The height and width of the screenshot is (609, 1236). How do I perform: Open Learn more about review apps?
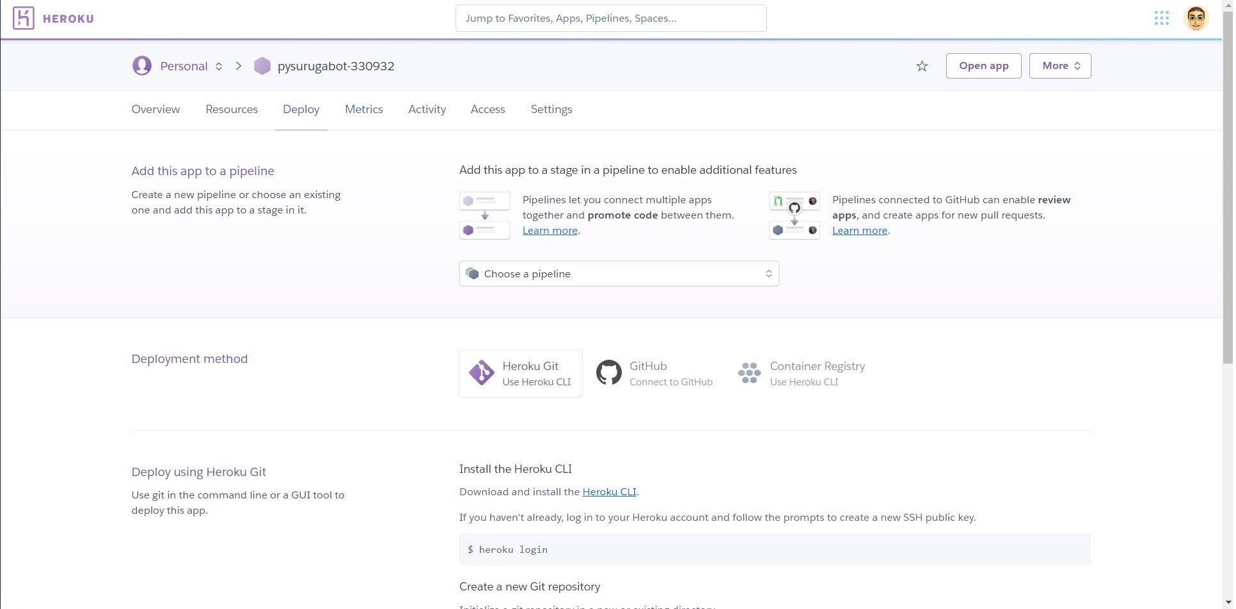pyautogui.click(x=859, y=231)
